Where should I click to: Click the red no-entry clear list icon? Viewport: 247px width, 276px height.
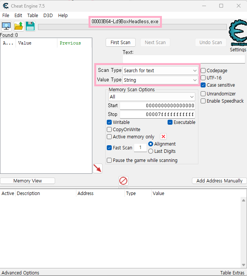(123, 181)
